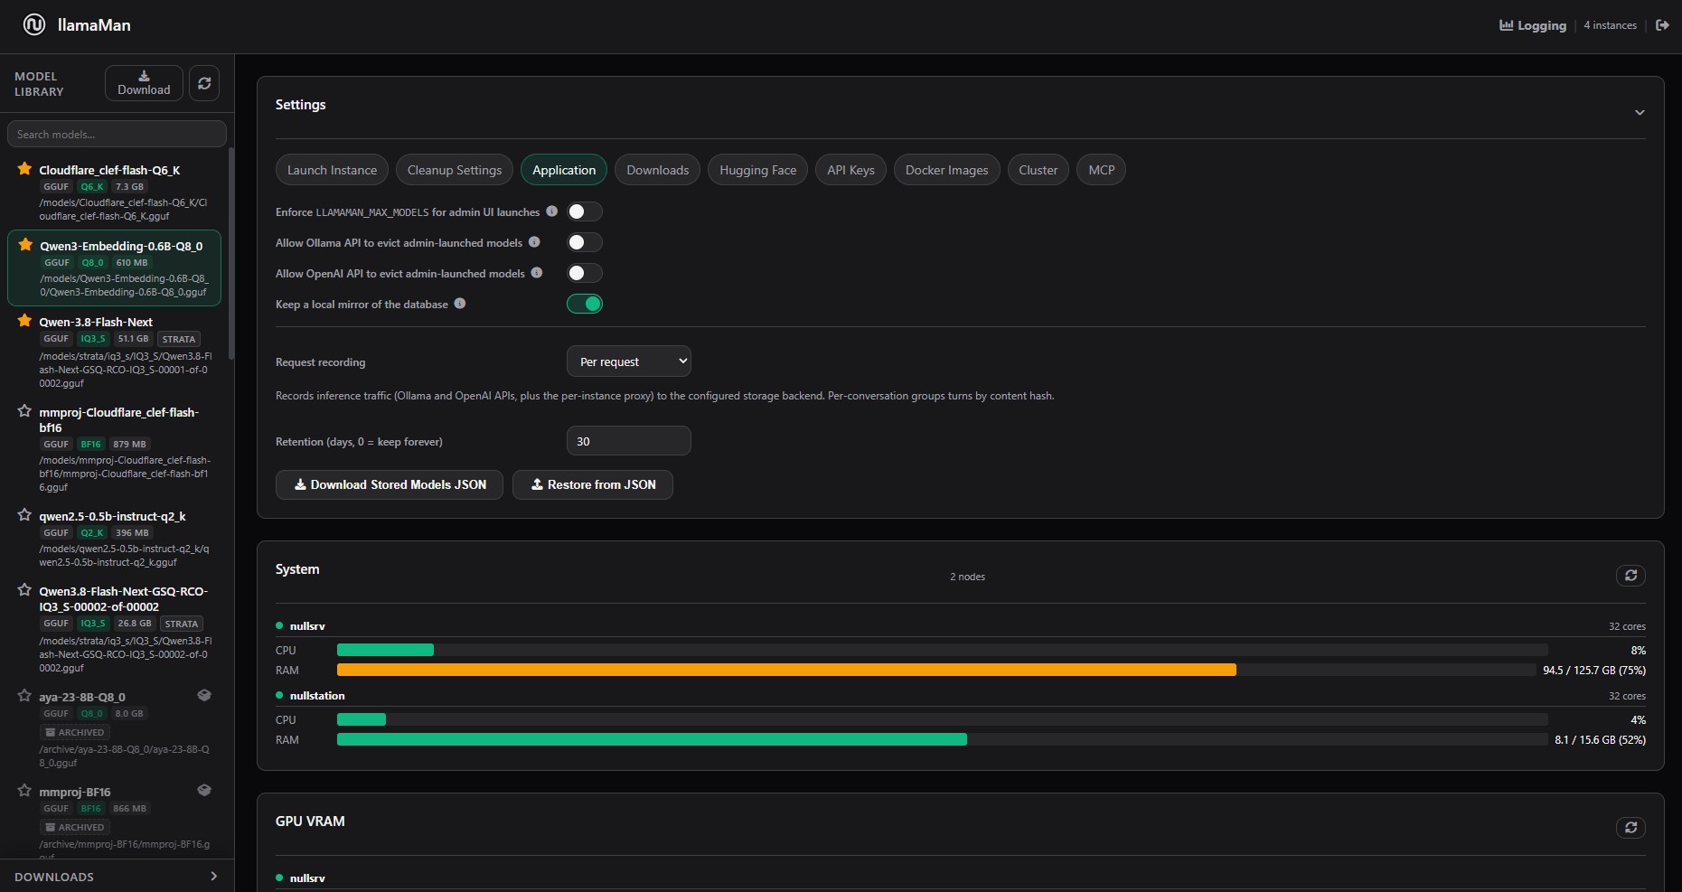Open the MCP settings tab
The image size is (1682, 892).
(1102, 170)
